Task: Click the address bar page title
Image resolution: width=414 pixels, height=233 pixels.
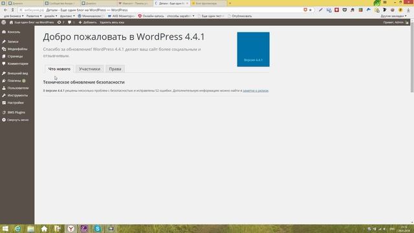Action: pyautogui.click(x=87, y=10)
